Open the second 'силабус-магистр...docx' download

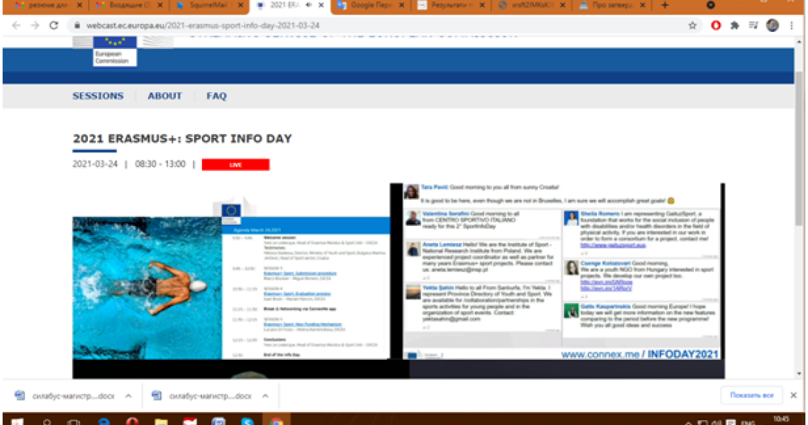202,396
